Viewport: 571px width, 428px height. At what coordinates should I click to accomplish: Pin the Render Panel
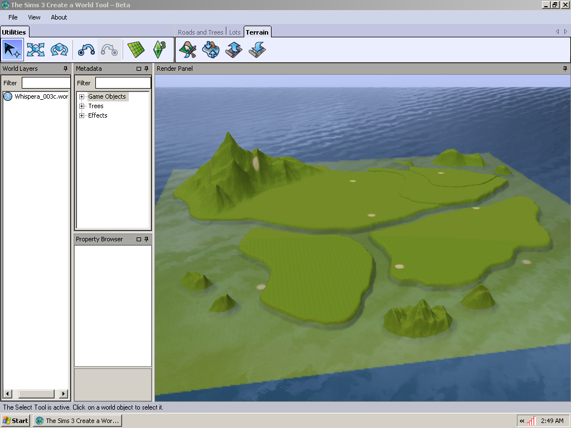tap(565, 69)
